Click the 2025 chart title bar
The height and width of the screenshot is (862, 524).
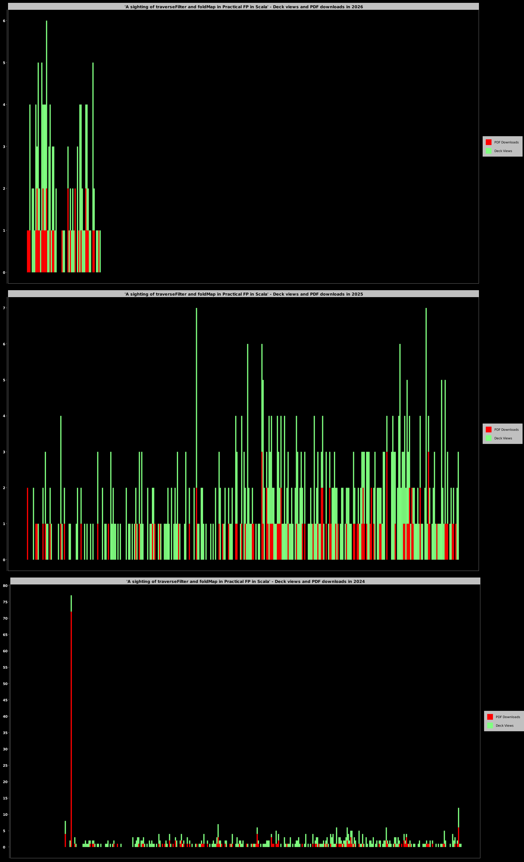243,294
